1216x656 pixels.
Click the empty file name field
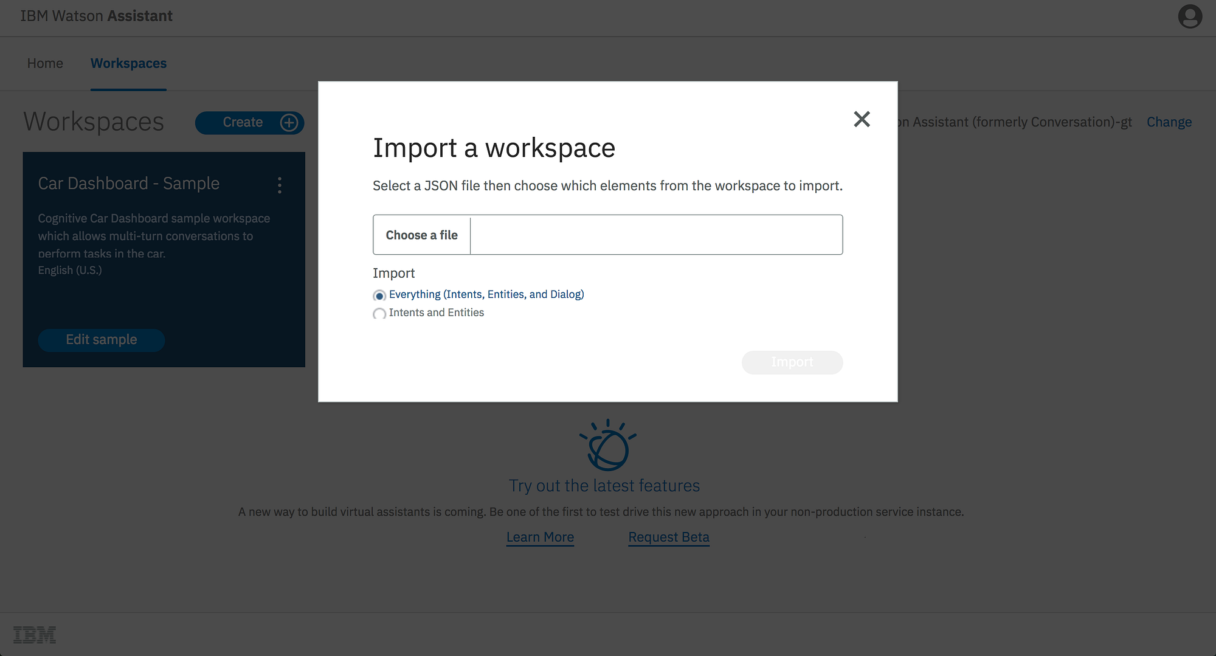click(657, 235)
